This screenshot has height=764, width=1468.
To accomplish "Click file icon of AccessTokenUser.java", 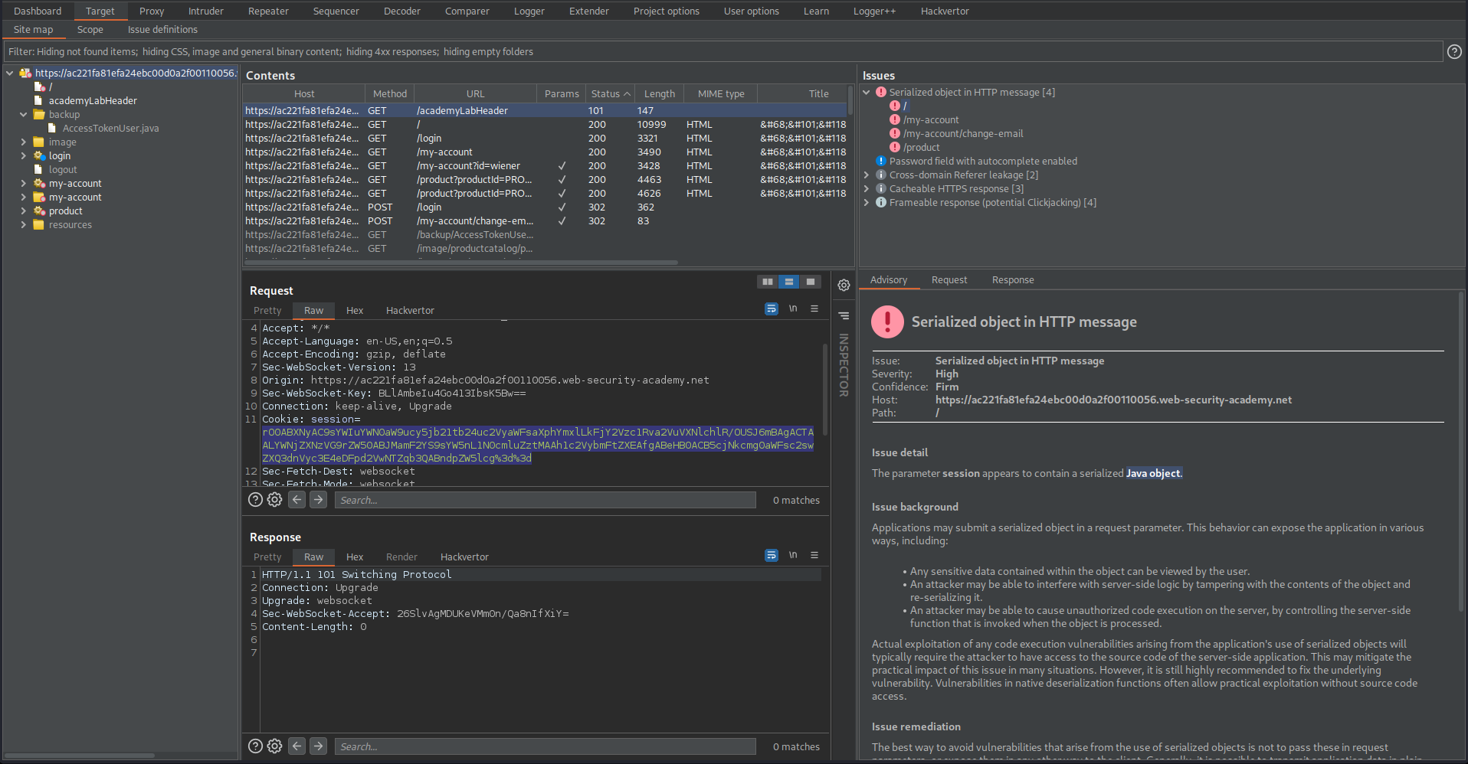I will coord(52,128).
